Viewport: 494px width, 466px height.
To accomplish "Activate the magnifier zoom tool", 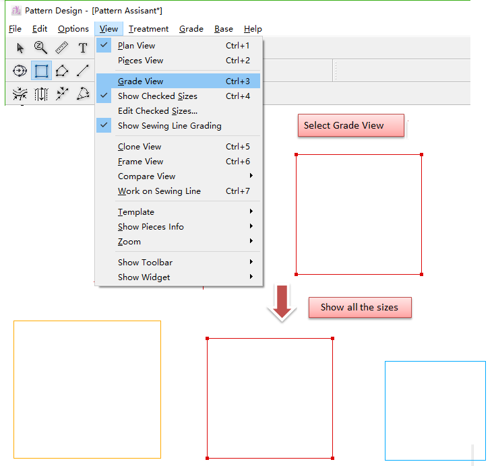I will tap(40, 48).
